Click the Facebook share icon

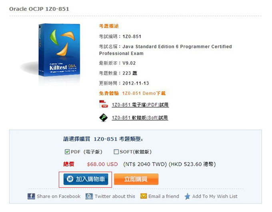tap(31, 196)
